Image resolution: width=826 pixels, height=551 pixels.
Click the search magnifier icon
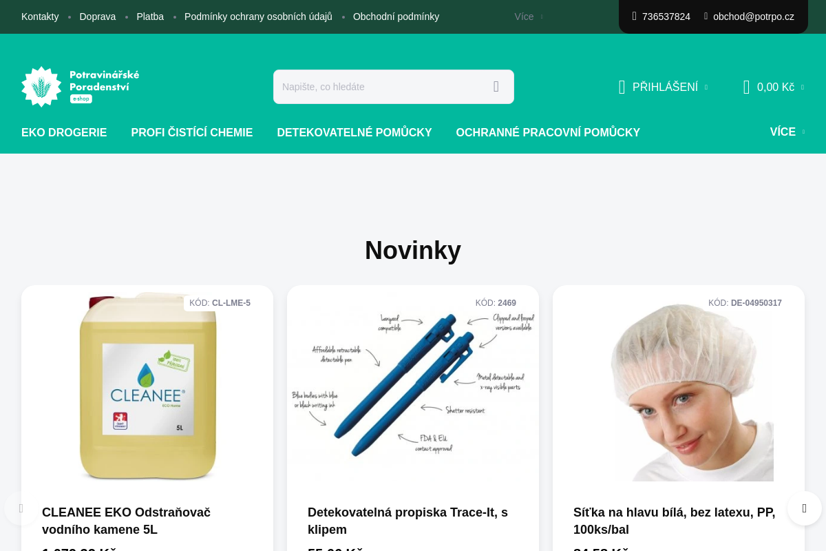click(496, 87)
